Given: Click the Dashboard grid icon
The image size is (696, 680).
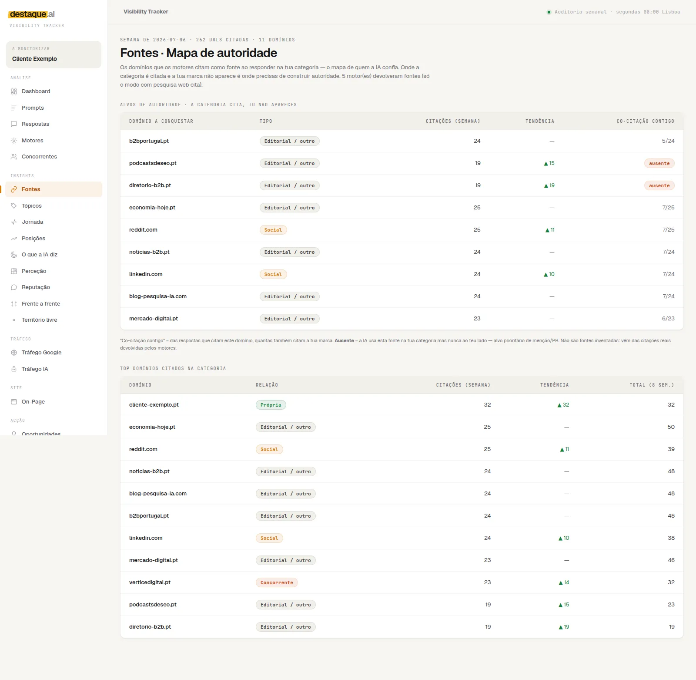Looking at the screenshot, I should click(14, 91).
